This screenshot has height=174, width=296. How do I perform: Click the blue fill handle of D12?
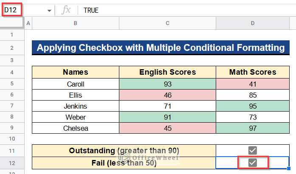289,168
